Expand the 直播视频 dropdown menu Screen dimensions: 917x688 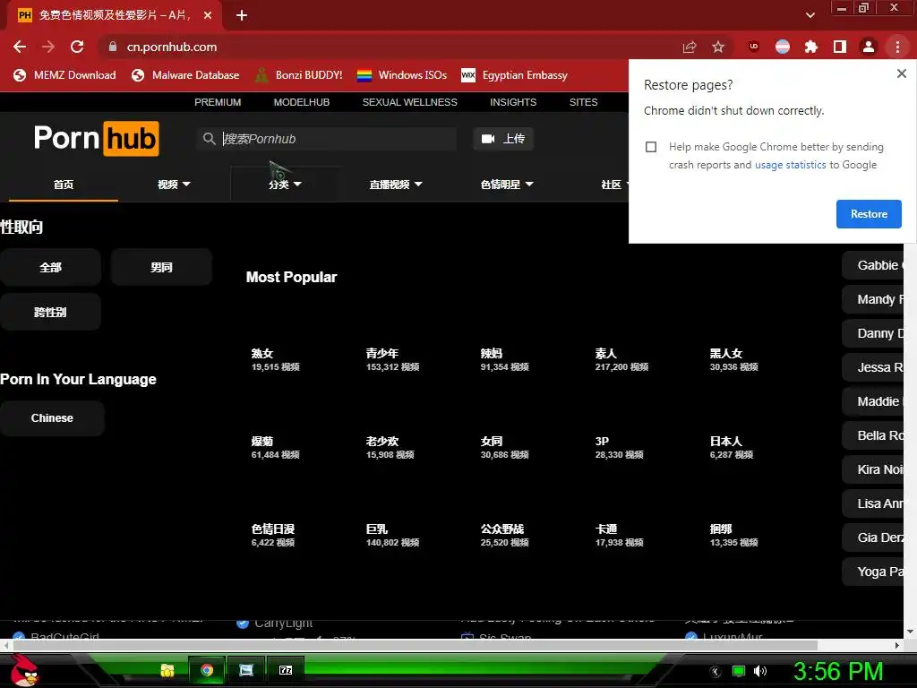395,185
